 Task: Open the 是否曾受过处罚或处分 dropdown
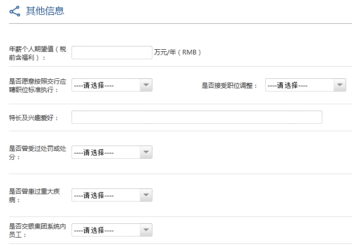(x=112, y=152)
